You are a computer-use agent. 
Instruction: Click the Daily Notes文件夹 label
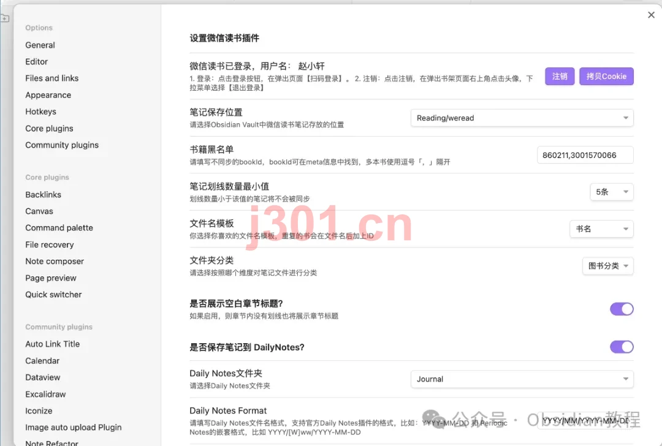coord(226,374)
